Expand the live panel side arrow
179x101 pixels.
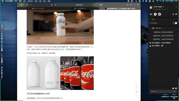(x=148, y=51)
